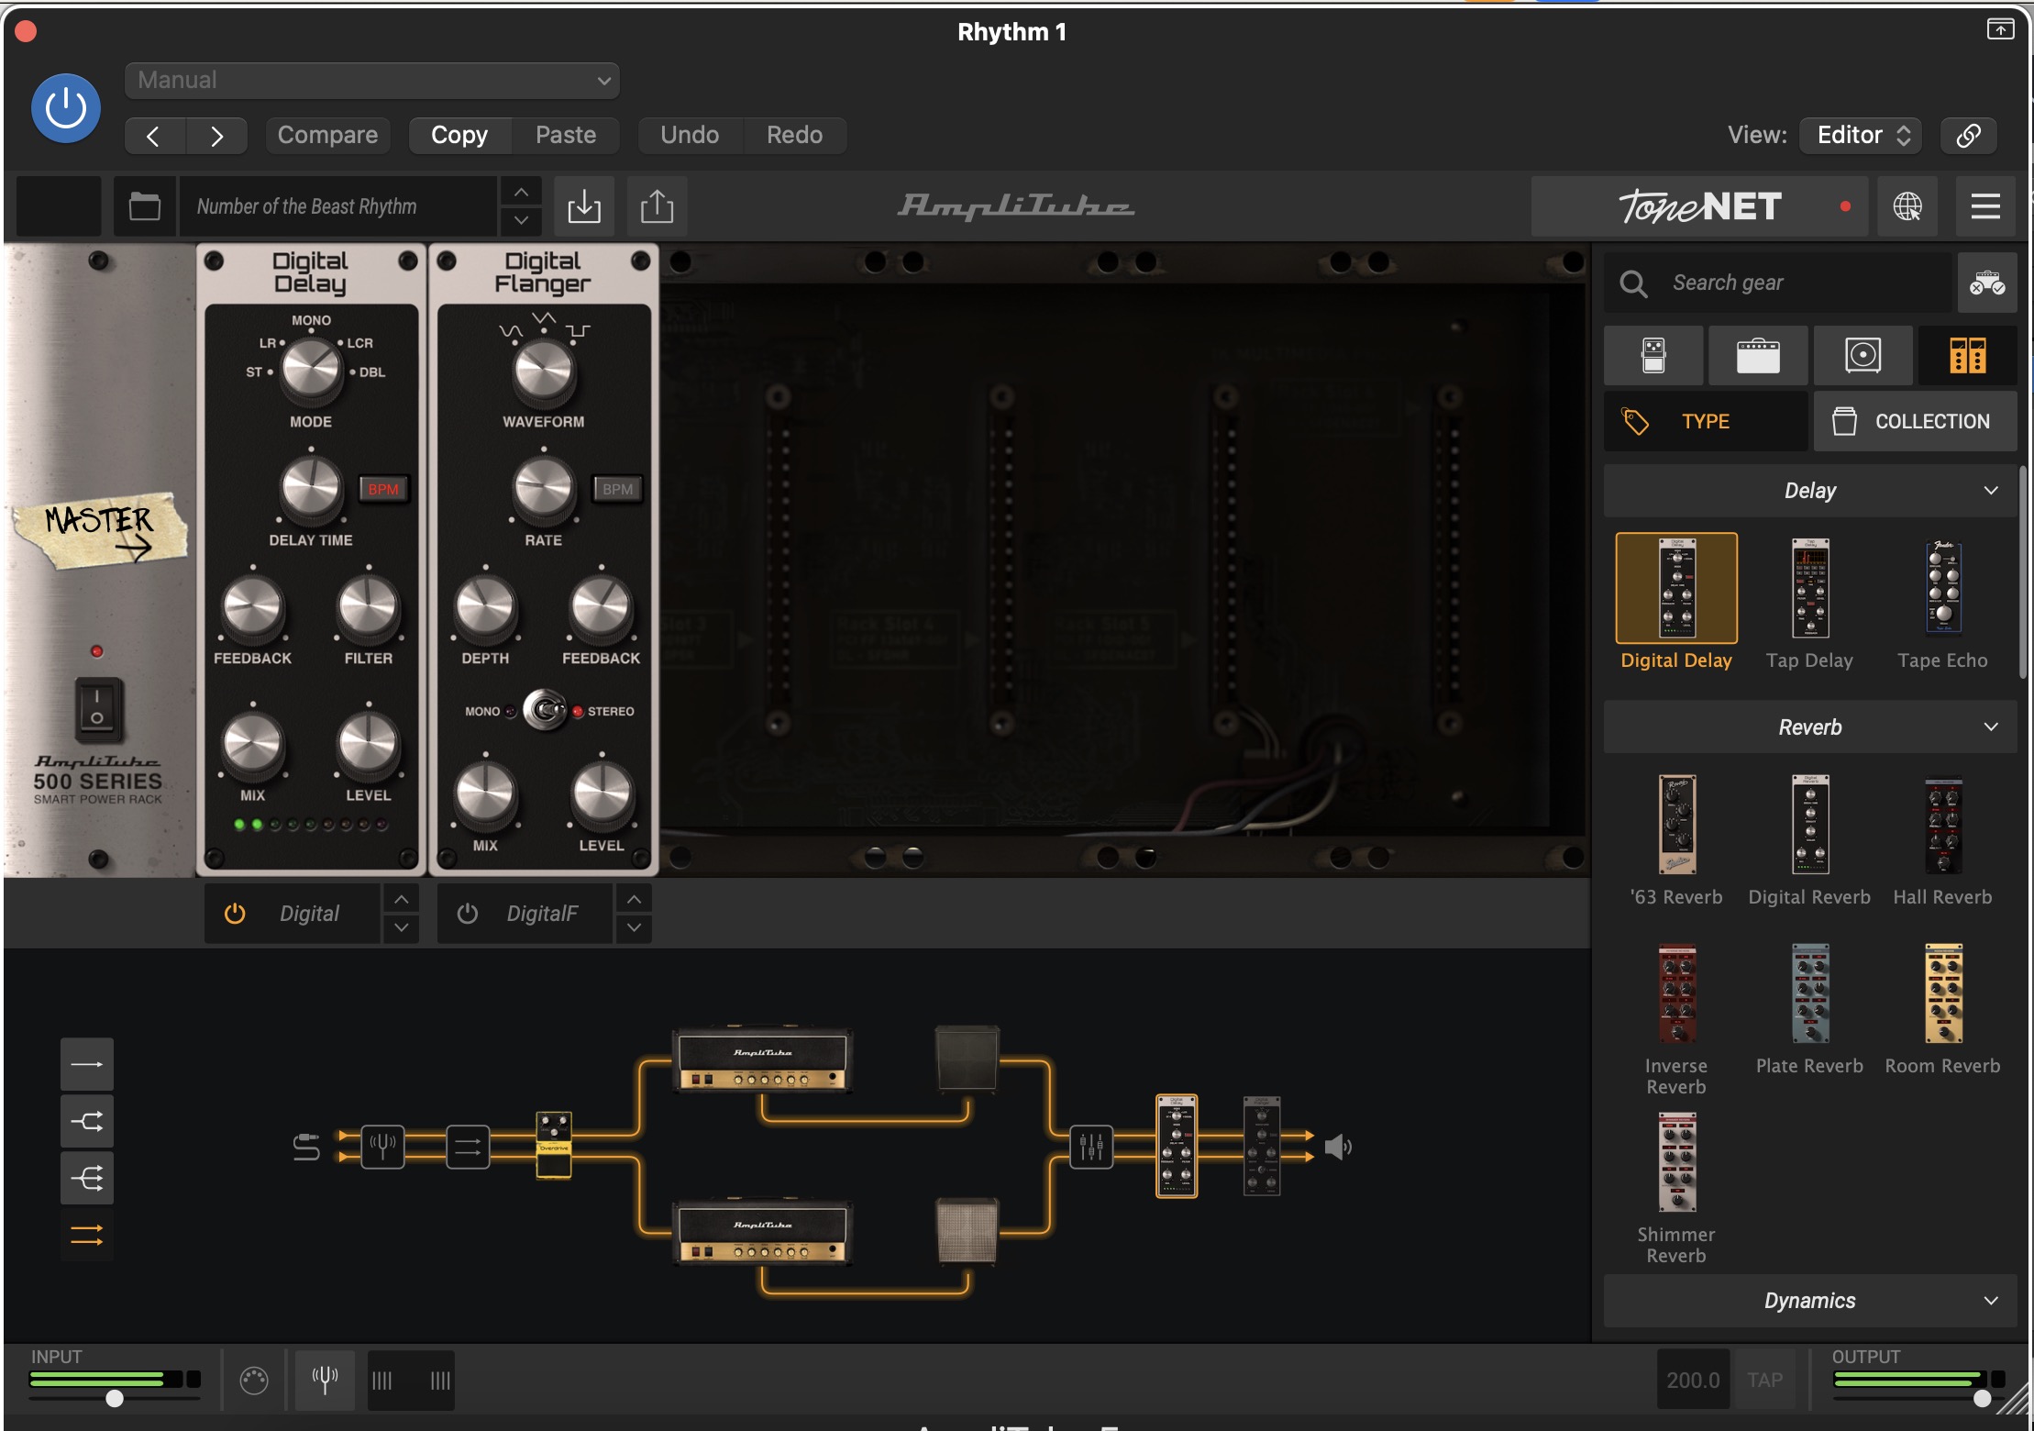Toggle the Digital Delay BPM sync button
Image resolution: width=2034 pixels, height=1431 pixels.
point(382,489)
